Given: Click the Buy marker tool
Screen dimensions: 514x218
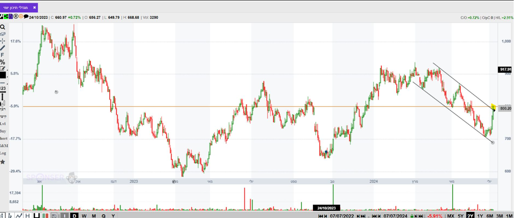Looking at the screenshot, I should click(x=3, y=131).
